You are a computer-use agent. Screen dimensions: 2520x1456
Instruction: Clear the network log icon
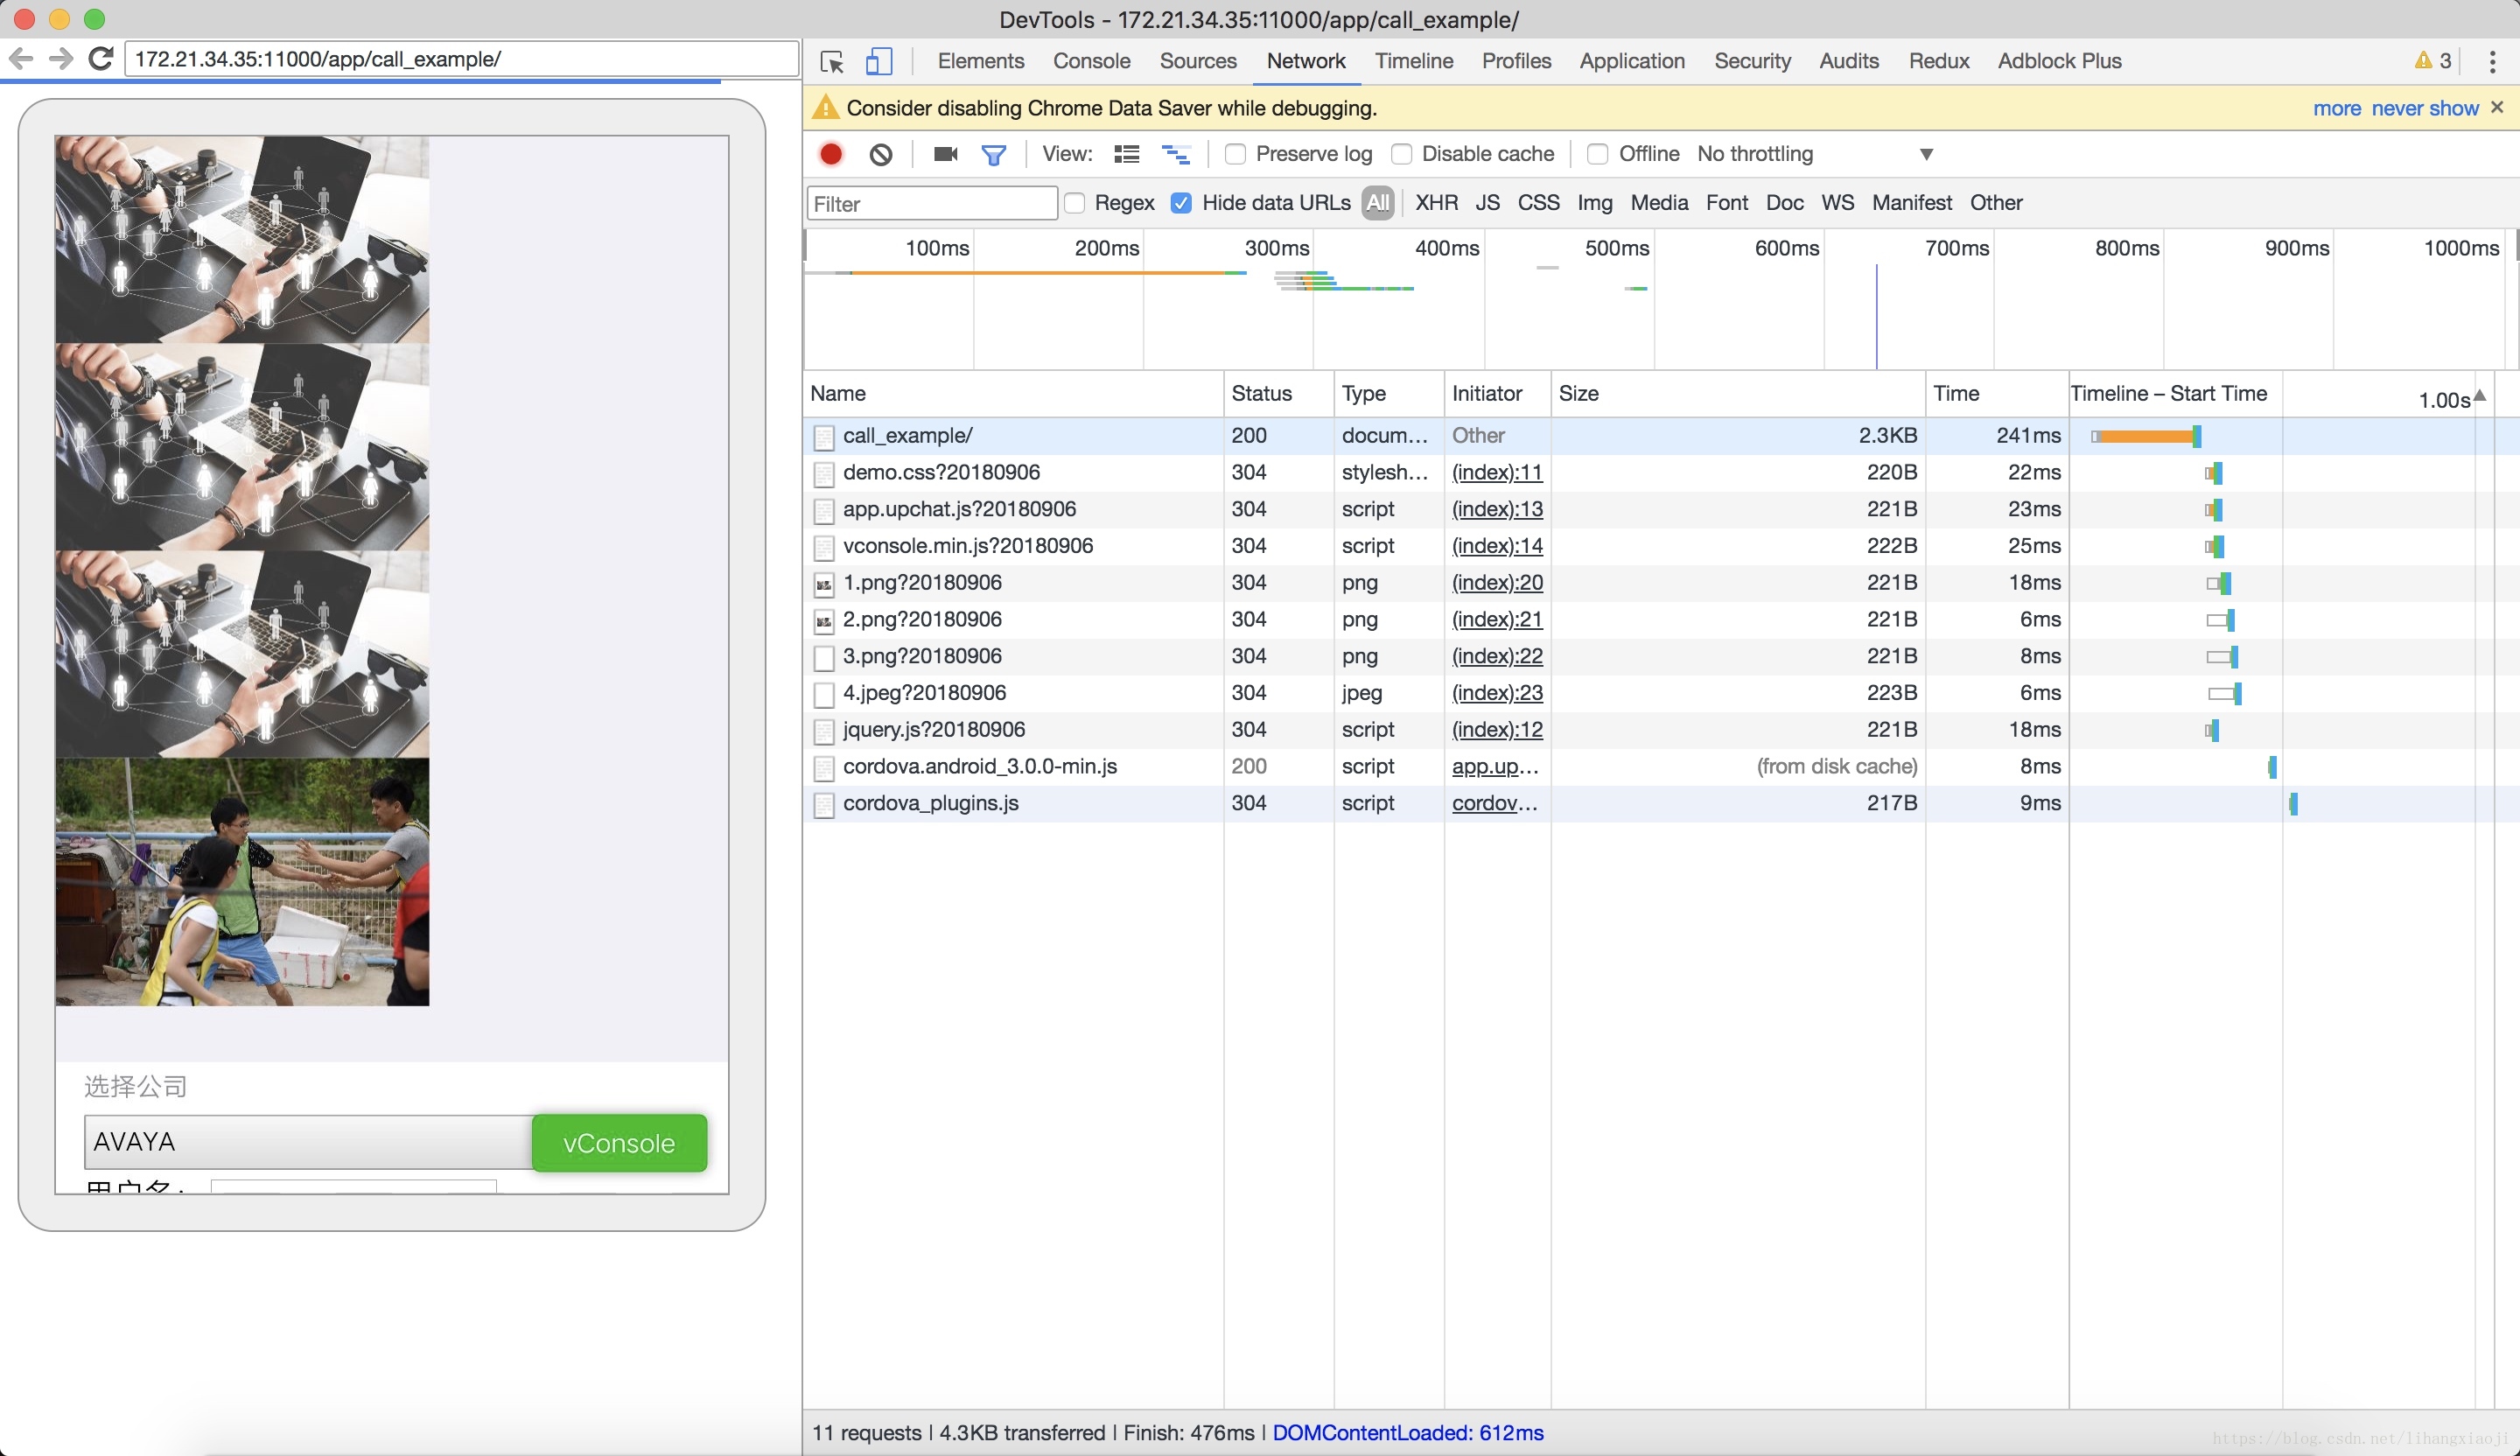point(880,154)
